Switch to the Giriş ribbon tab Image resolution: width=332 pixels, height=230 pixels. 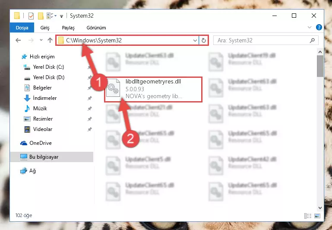click(x=45, y=28)
